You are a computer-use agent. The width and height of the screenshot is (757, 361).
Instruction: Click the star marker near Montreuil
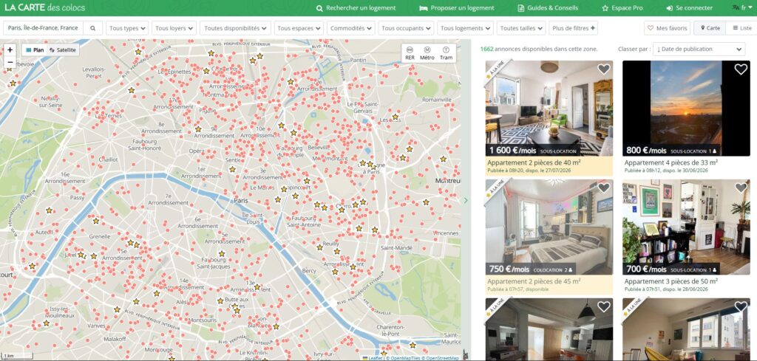[x=444, y=159]
